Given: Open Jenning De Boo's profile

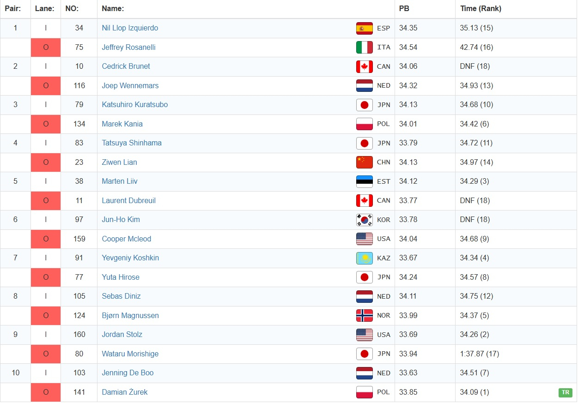Looking at the screenshot, I should 128,373.
